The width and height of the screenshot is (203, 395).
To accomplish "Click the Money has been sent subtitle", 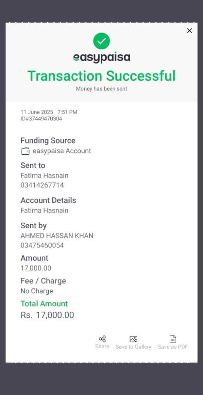I will tap(101, 89).
